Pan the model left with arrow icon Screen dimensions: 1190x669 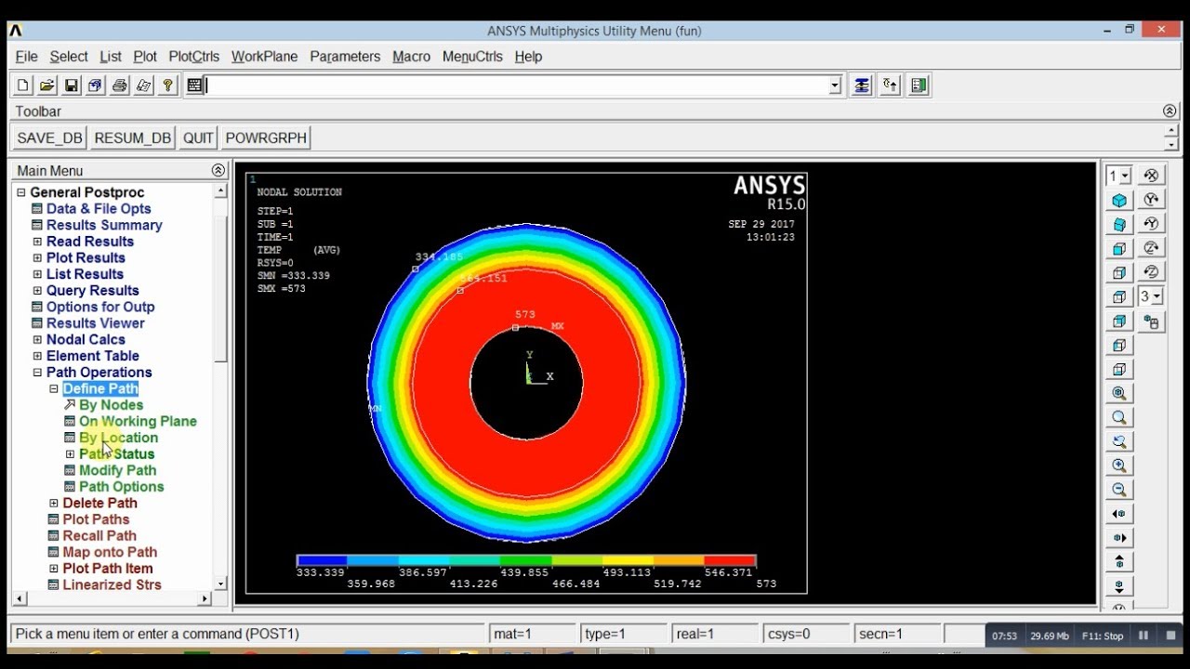(1119, 515)
